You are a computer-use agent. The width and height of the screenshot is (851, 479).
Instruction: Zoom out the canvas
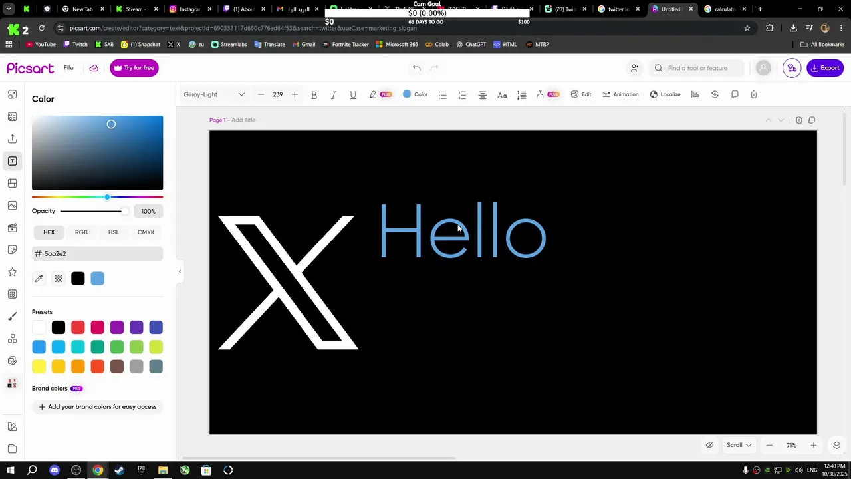[769, 445]
